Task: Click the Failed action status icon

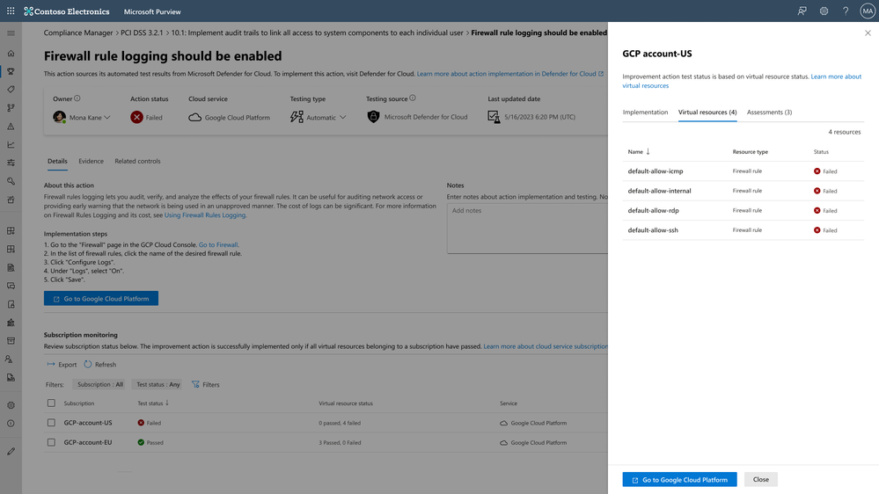Action: [136, 117]
